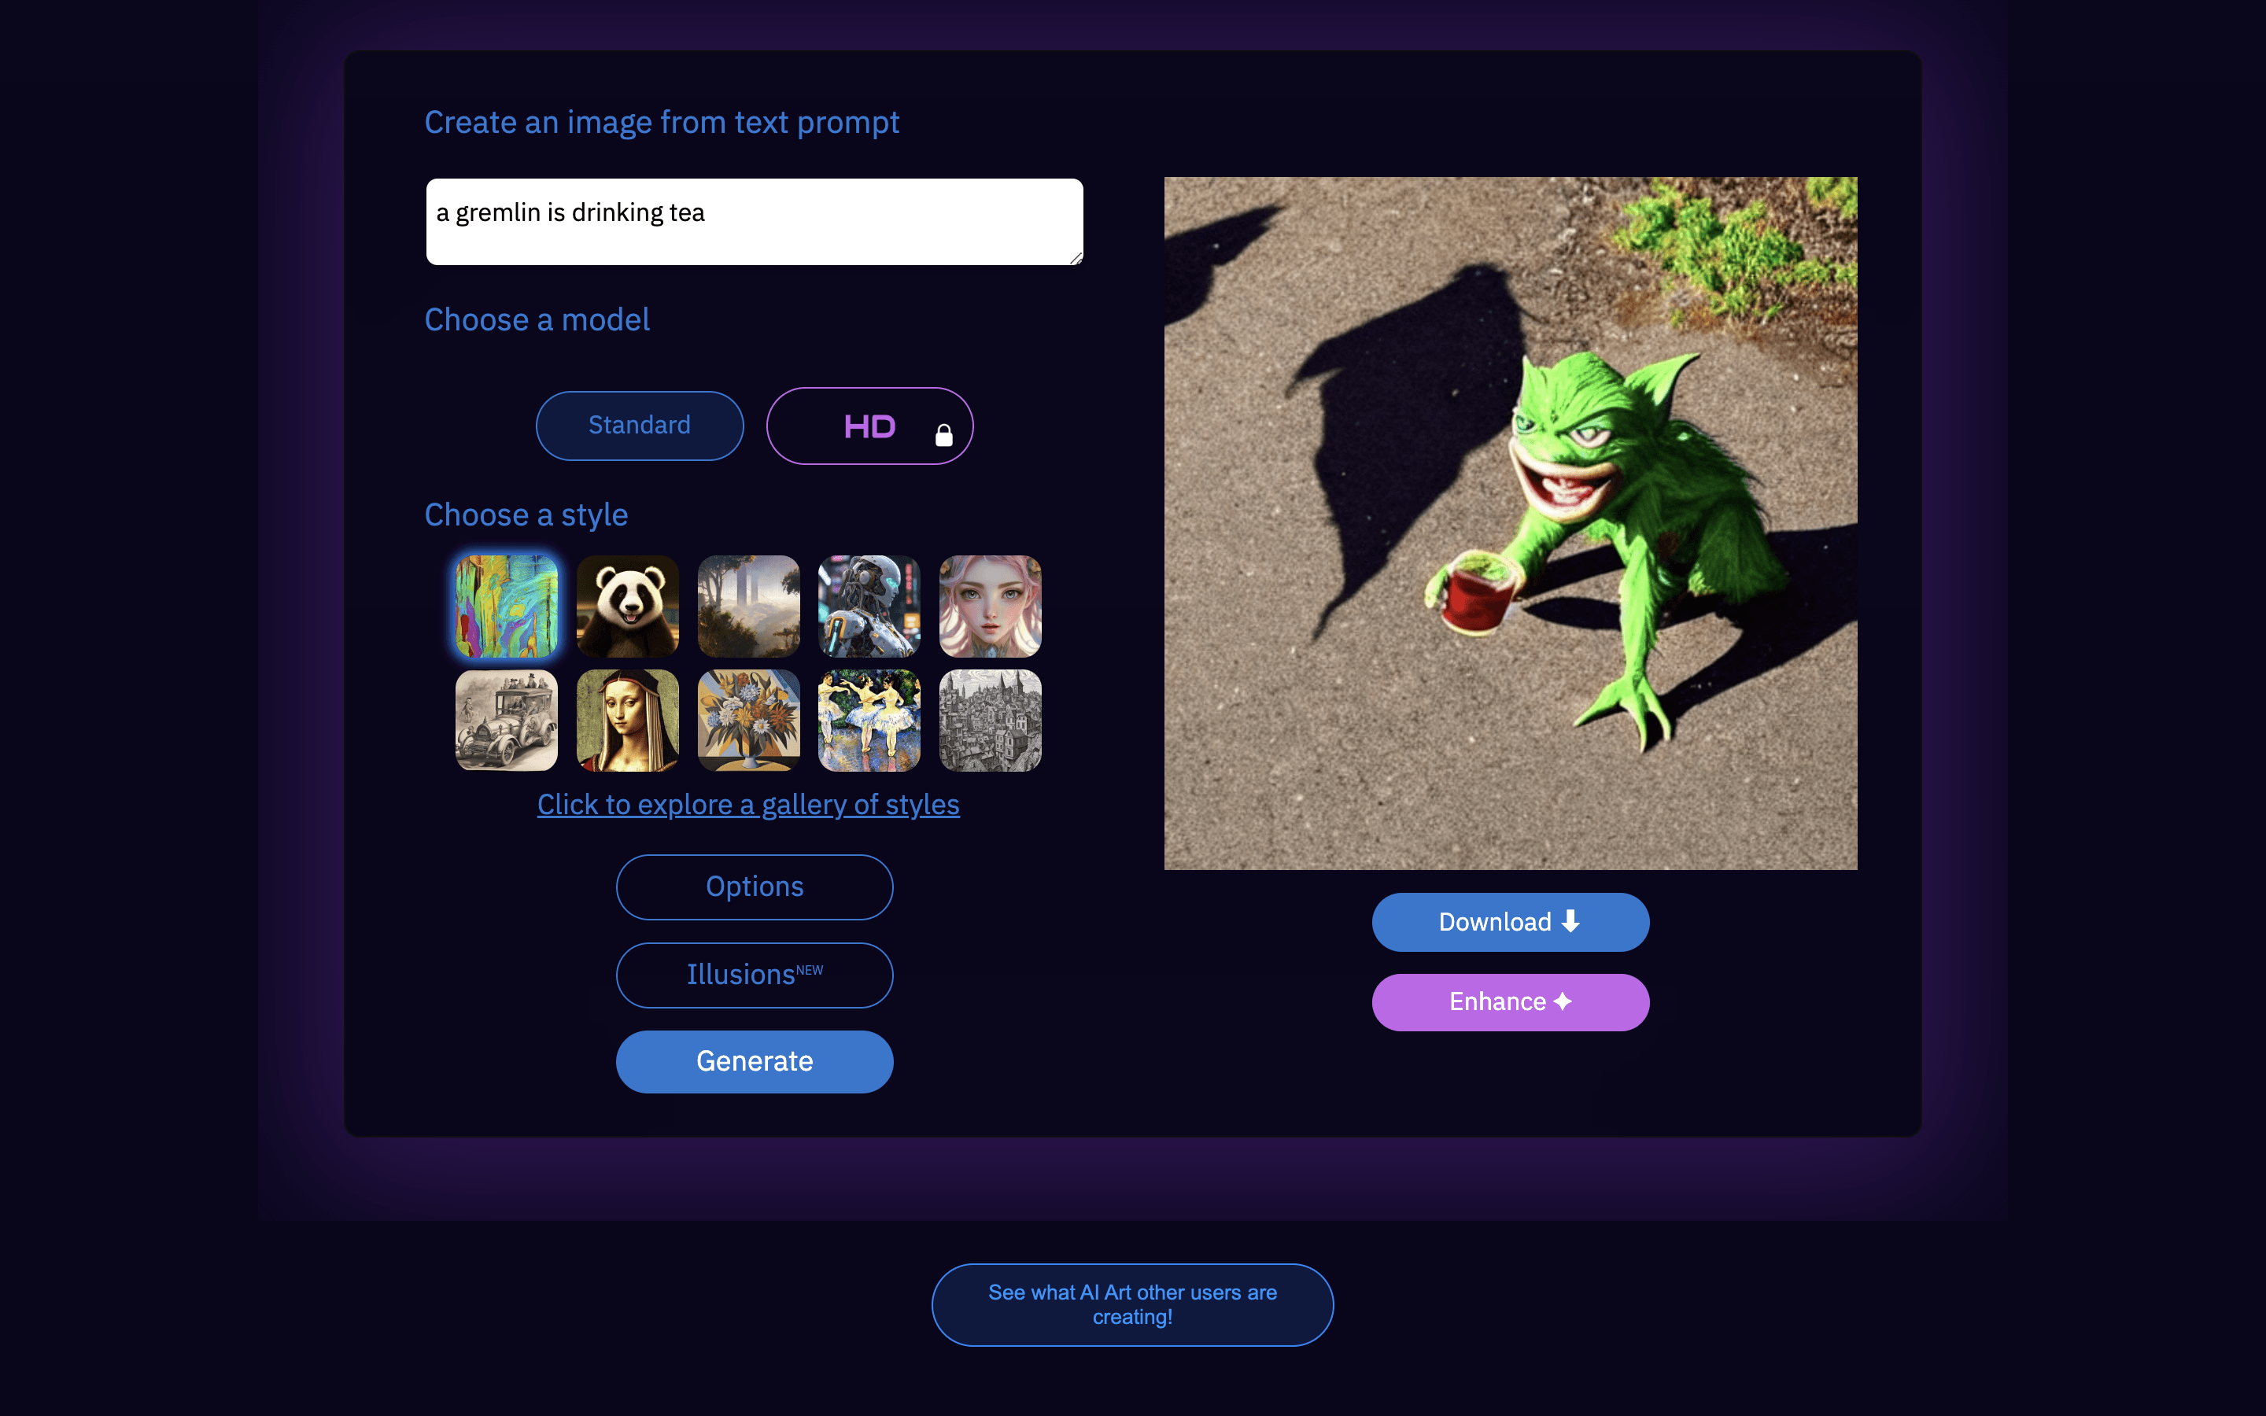Choose the pink-haired anime girl style
Screen dimensions: 2266x1416
coord(990,606)
